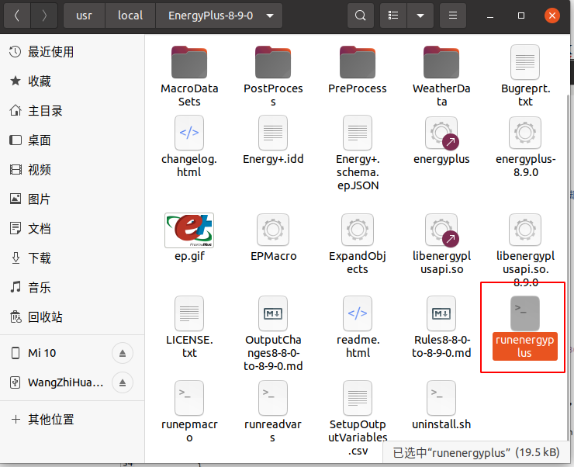
Task: Open Home (主目录) in the sidebar
Action: 72,110
